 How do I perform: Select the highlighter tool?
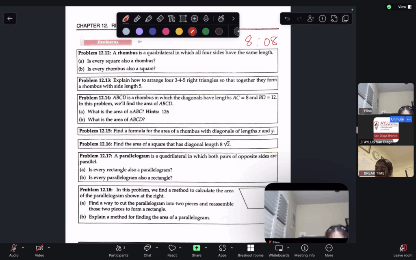pos(149,19)
